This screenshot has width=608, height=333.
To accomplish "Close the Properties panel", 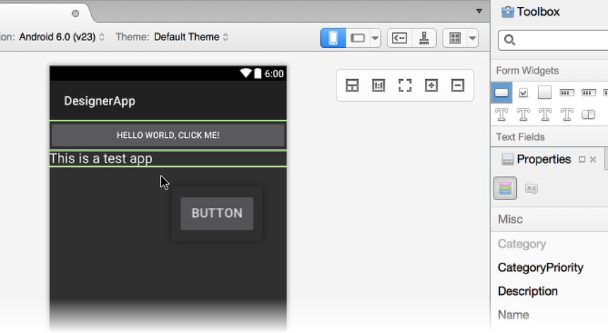I will coord(593,159).
